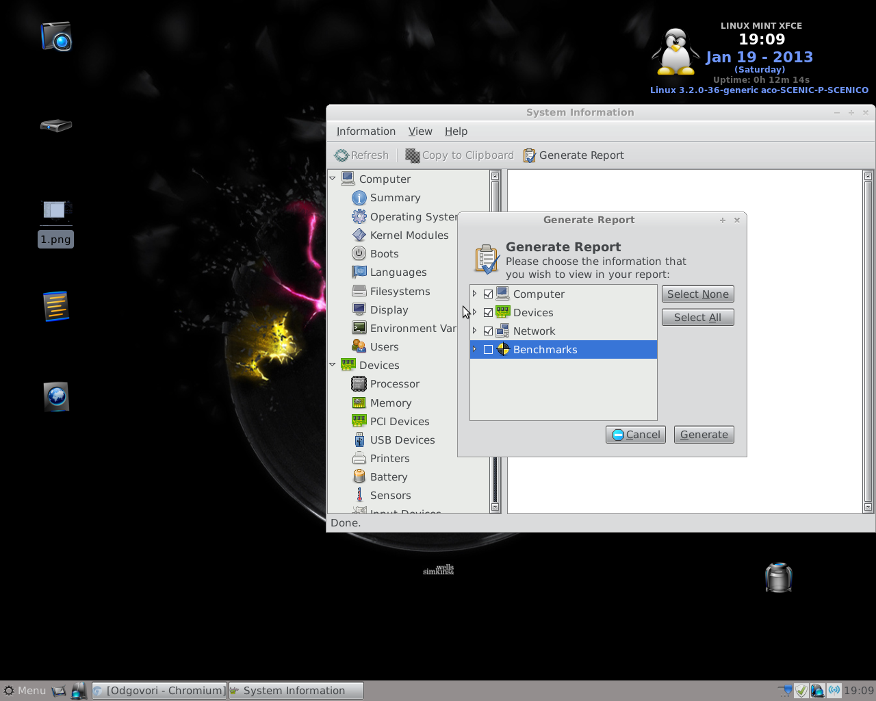
Task: Select the USB Devices icon
Action: [x=359, y=439]
